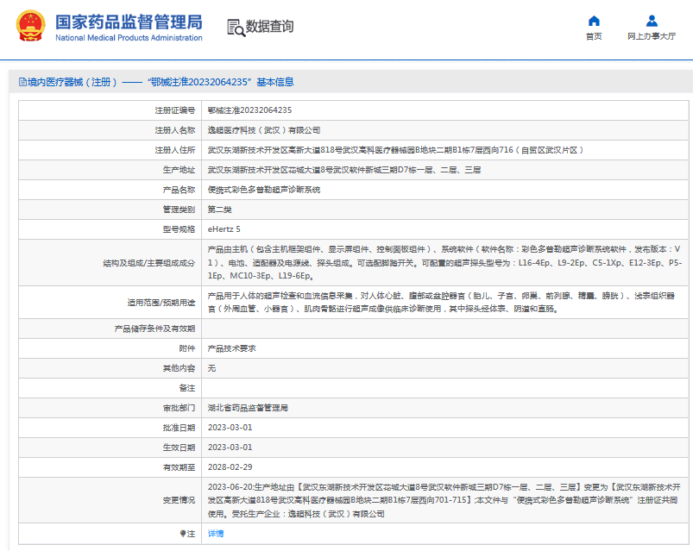The height and width of the screenshot is (551, 693).
Task: Select 第二类 management category value
Action: 220,210
